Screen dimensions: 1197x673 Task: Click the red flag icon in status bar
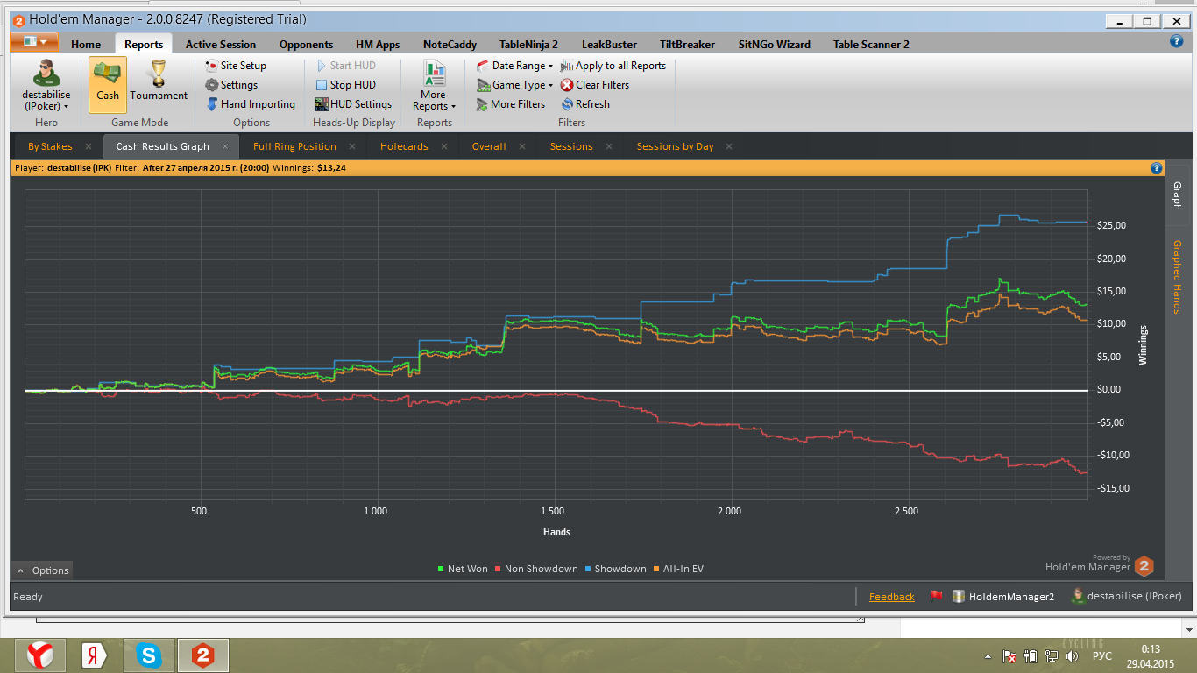coord(936,596)
